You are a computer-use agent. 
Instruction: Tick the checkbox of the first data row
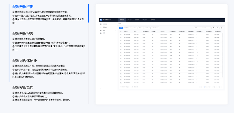pyautogui.click(x=121, y=35)
